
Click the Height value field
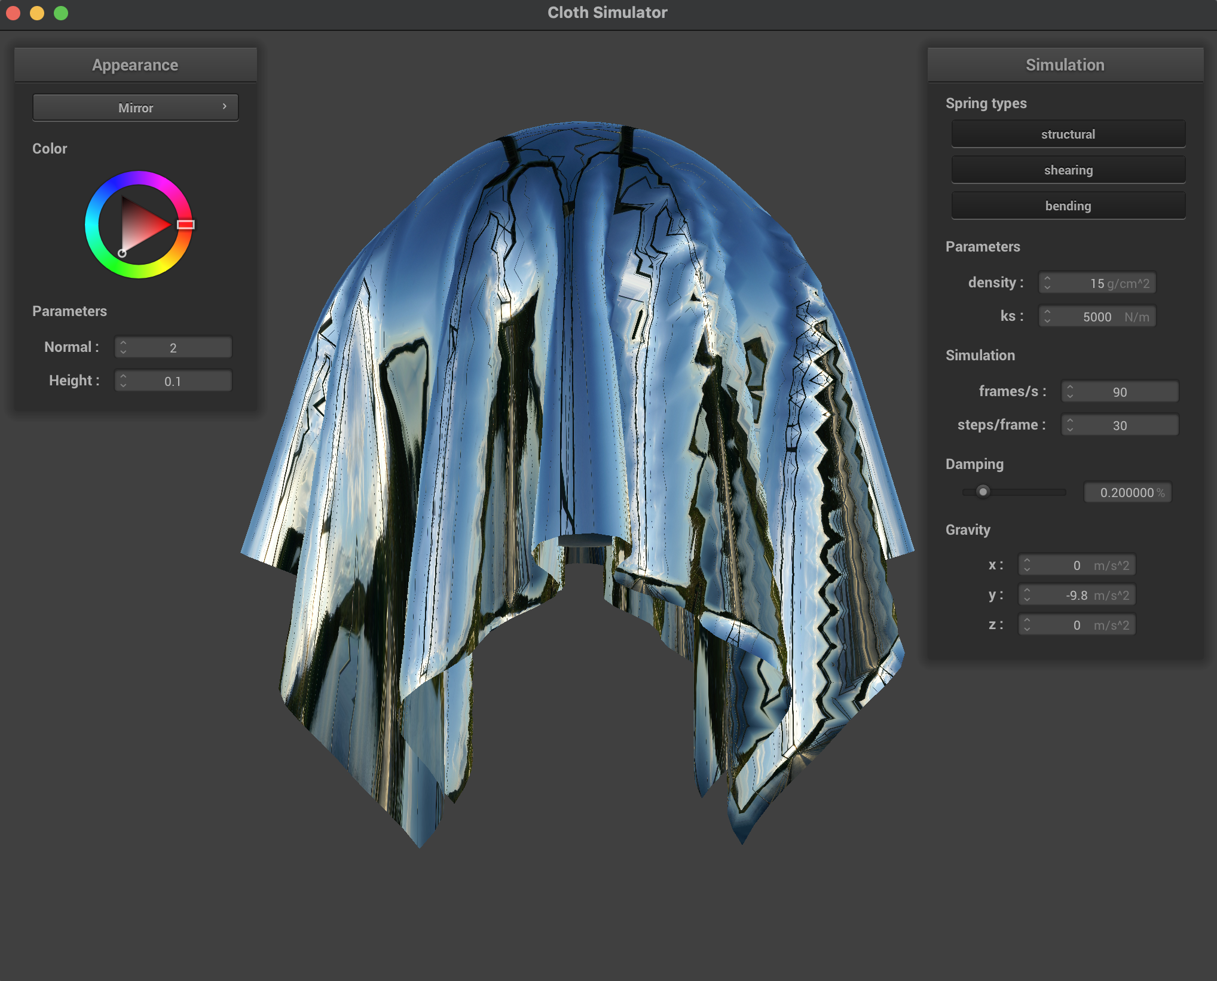click(173, 381)
